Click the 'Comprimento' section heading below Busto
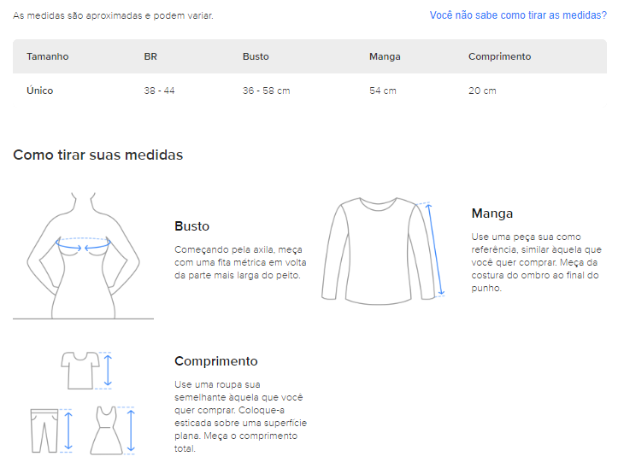 (x=215, y=361)
